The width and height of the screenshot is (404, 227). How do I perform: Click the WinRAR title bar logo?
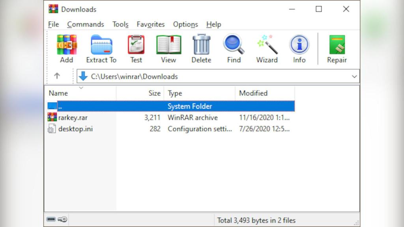53,9
